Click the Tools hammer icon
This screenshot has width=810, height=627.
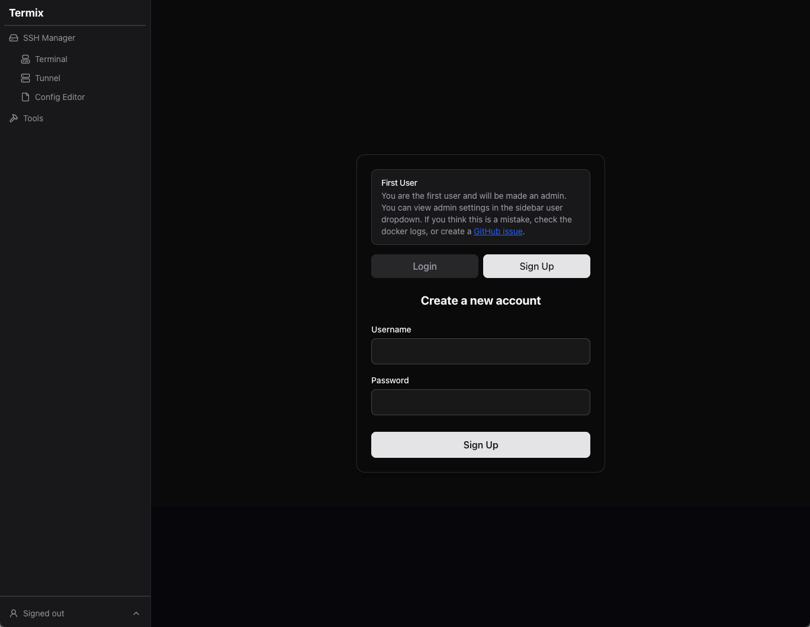[14, 118]
